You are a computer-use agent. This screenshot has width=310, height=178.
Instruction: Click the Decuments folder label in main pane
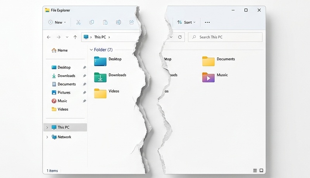pos(226,59)
